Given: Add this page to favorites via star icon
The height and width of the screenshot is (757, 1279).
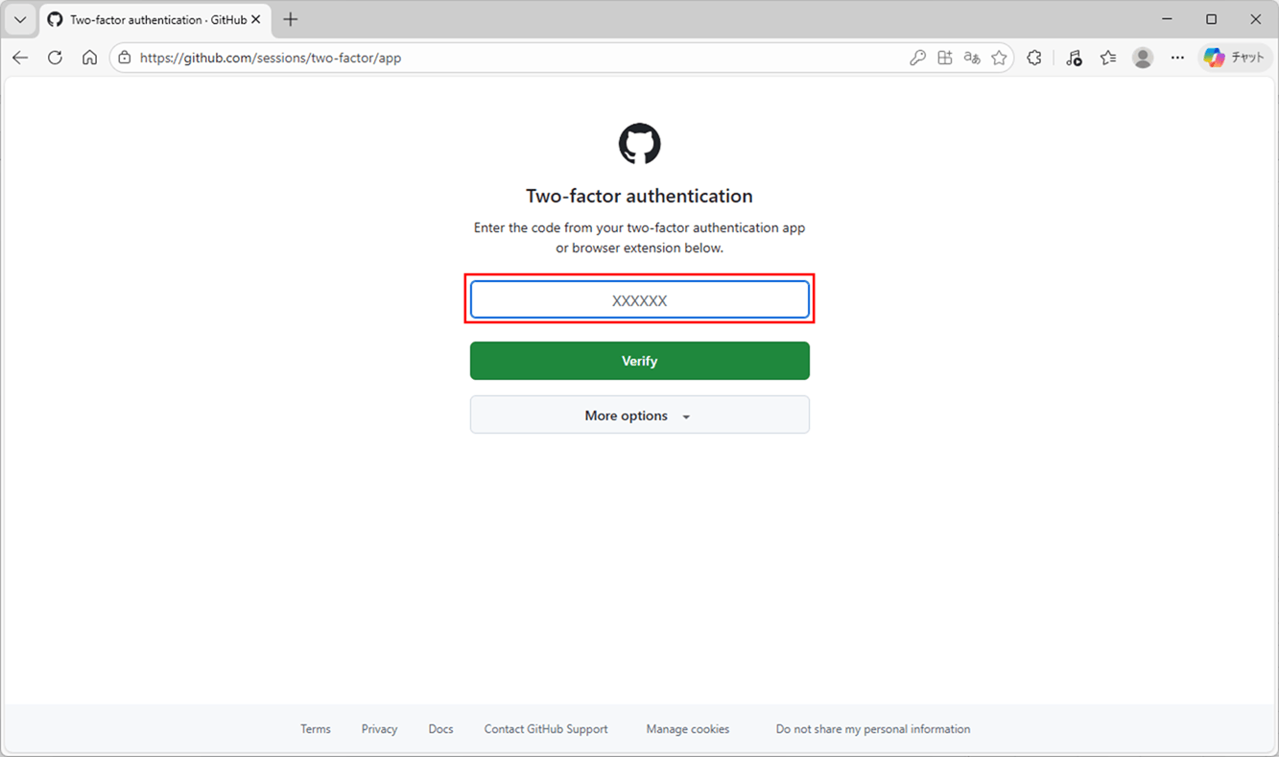Looking at the screenshot, I should point(998,57).
